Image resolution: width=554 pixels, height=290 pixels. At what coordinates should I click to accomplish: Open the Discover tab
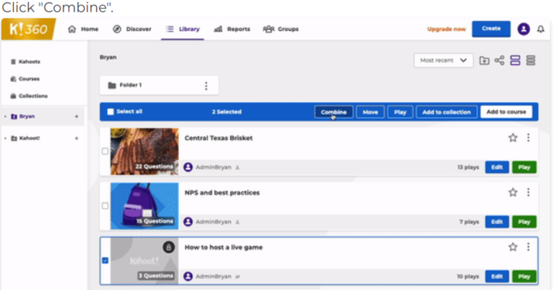132,29
